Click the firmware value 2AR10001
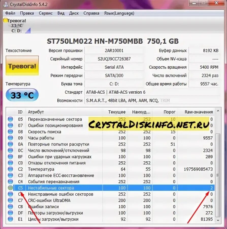 click(x=114, y=51)
